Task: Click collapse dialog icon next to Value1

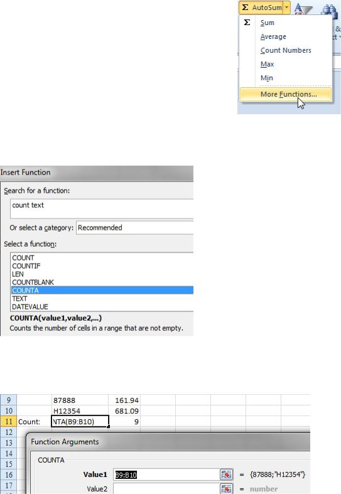Action: [226, 475]
